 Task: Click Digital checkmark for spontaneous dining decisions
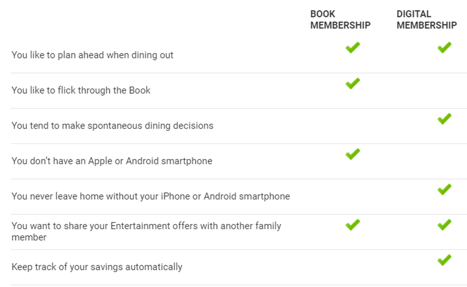click(444, 119)
